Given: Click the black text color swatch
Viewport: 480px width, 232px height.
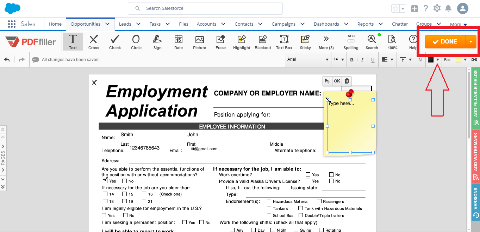Looking at the screenshot, I should 430,60.
